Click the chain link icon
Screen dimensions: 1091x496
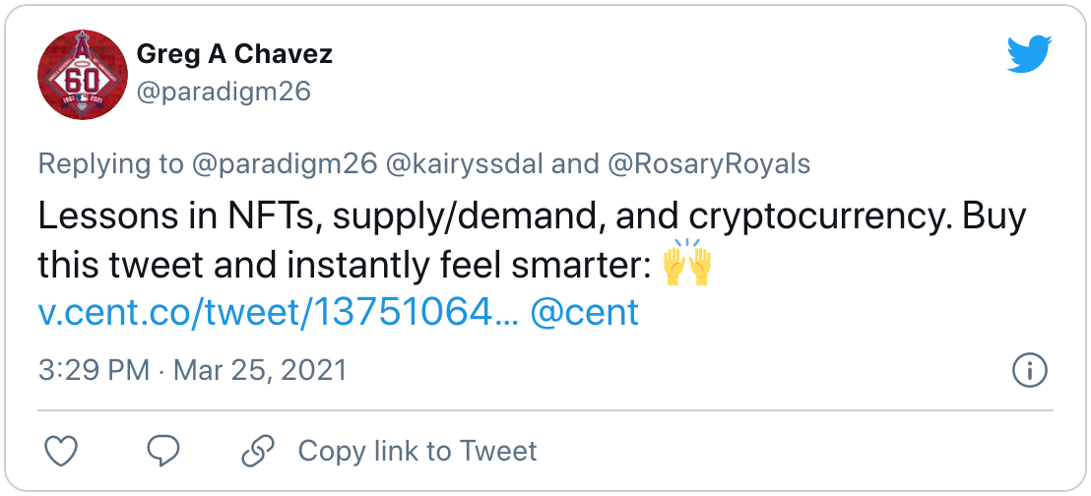[x=258, y=451]
